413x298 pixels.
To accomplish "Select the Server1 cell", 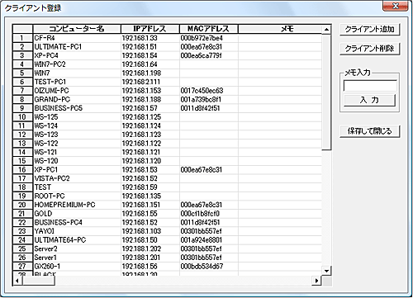I will pyautogui.click(x=77, y=258).
